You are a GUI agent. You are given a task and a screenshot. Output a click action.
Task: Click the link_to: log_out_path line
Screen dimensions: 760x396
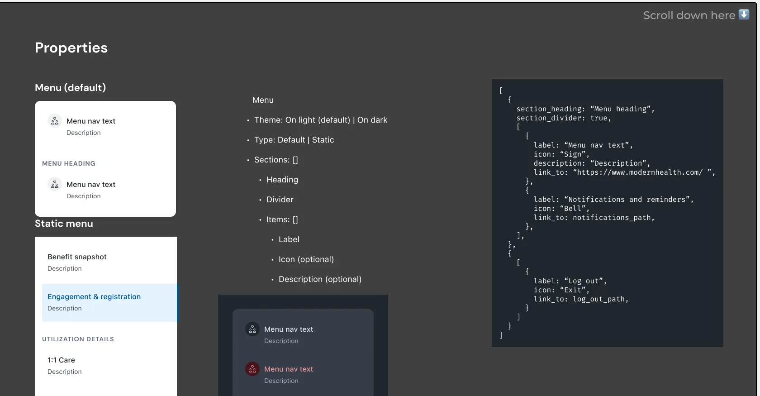(581, 299)
